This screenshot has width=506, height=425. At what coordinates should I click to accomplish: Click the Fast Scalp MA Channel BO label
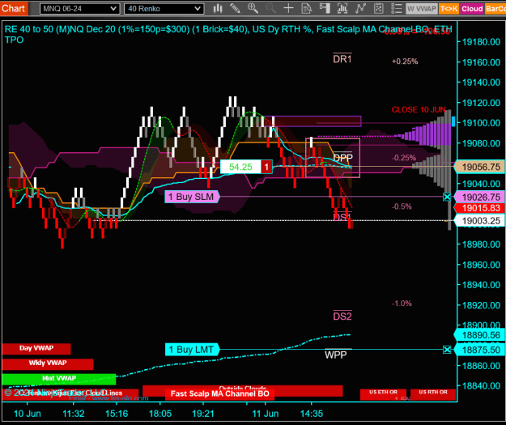click(x=219, y=393)
